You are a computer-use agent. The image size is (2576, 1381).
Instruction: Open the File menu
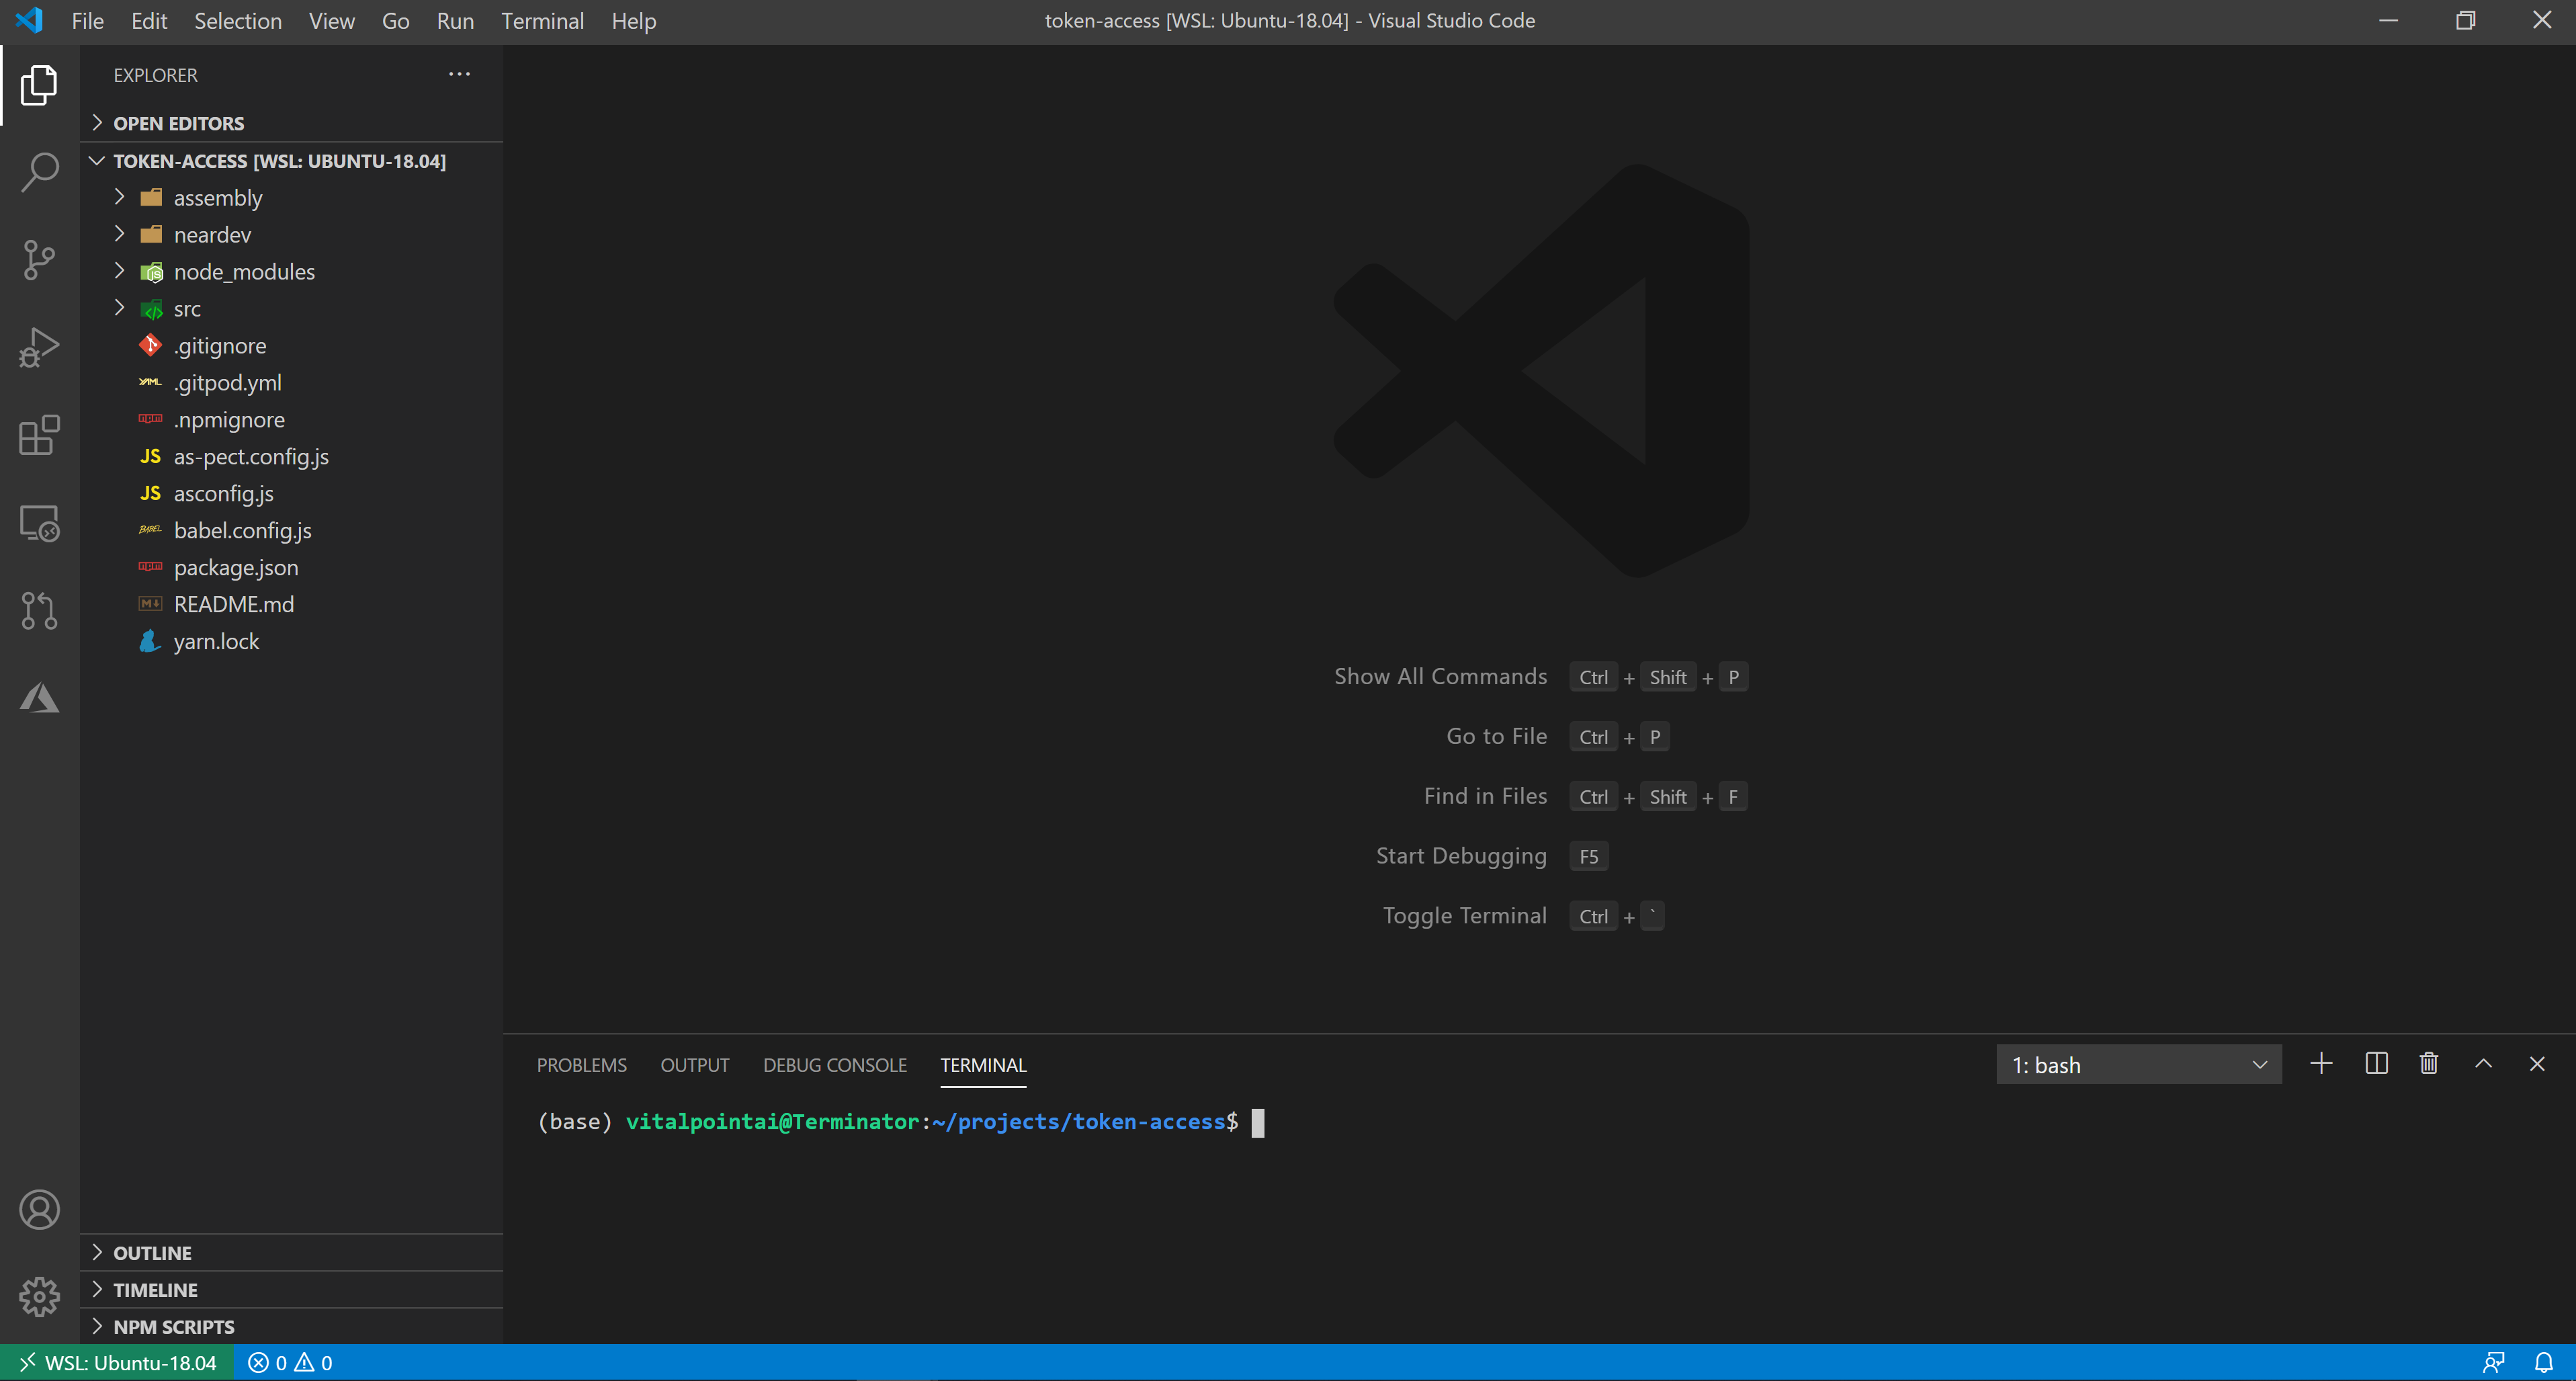[x=87, y=21]
